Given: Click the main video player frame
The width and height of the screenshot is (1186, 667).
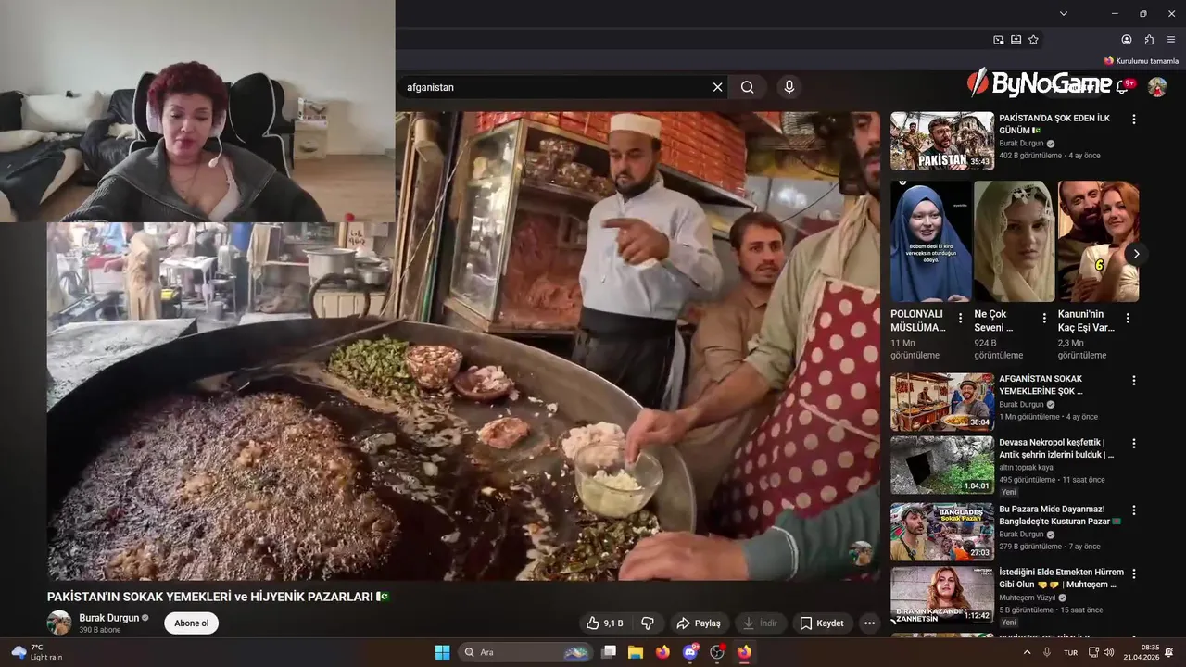Looking at the screenshot, I should [x=463, y=346].
